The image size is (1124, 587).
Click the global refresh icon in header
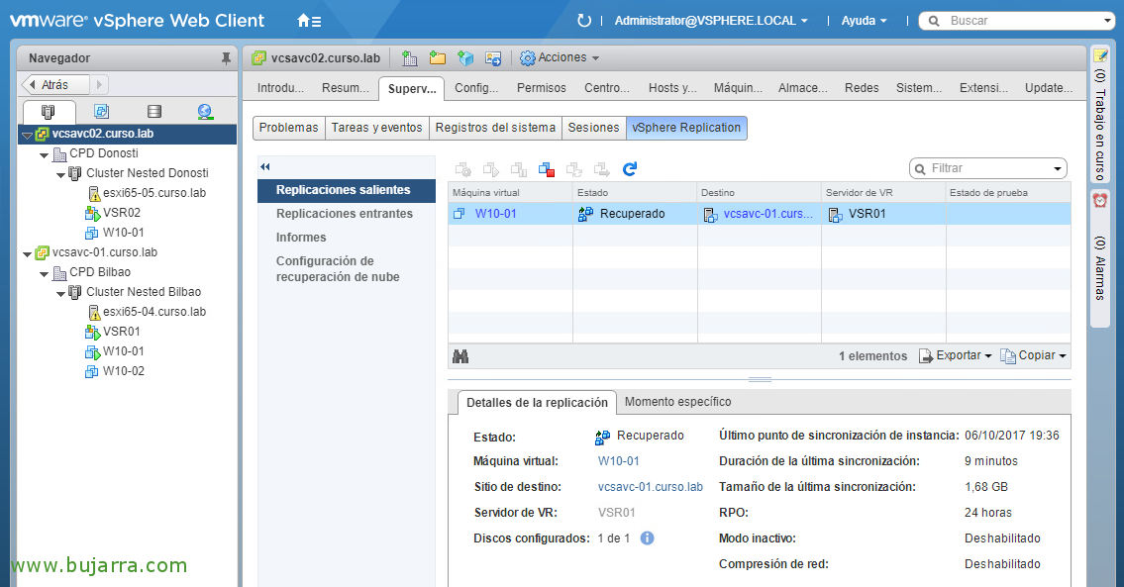pyautogui.click(x=584, y=21)
